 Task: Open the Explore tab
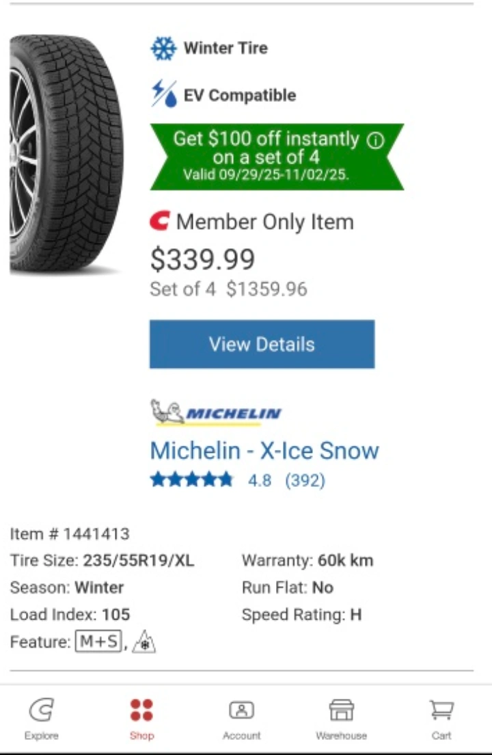[42, 719]
